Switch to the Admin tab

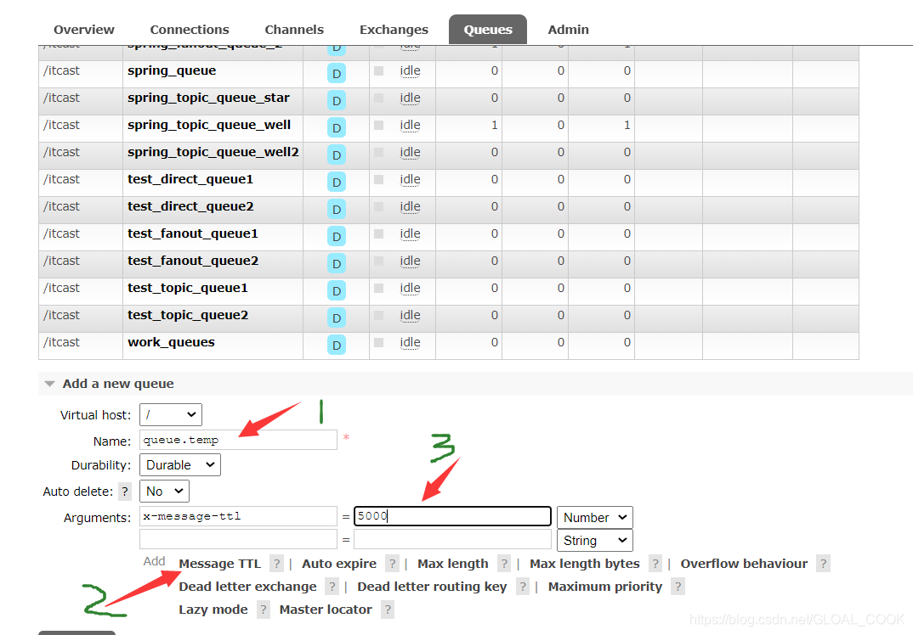tap(569, 30)
